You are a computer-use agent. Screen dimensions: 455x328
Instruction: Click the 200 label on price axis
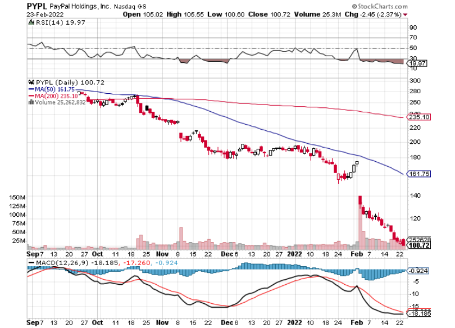(x=415, y=142)
